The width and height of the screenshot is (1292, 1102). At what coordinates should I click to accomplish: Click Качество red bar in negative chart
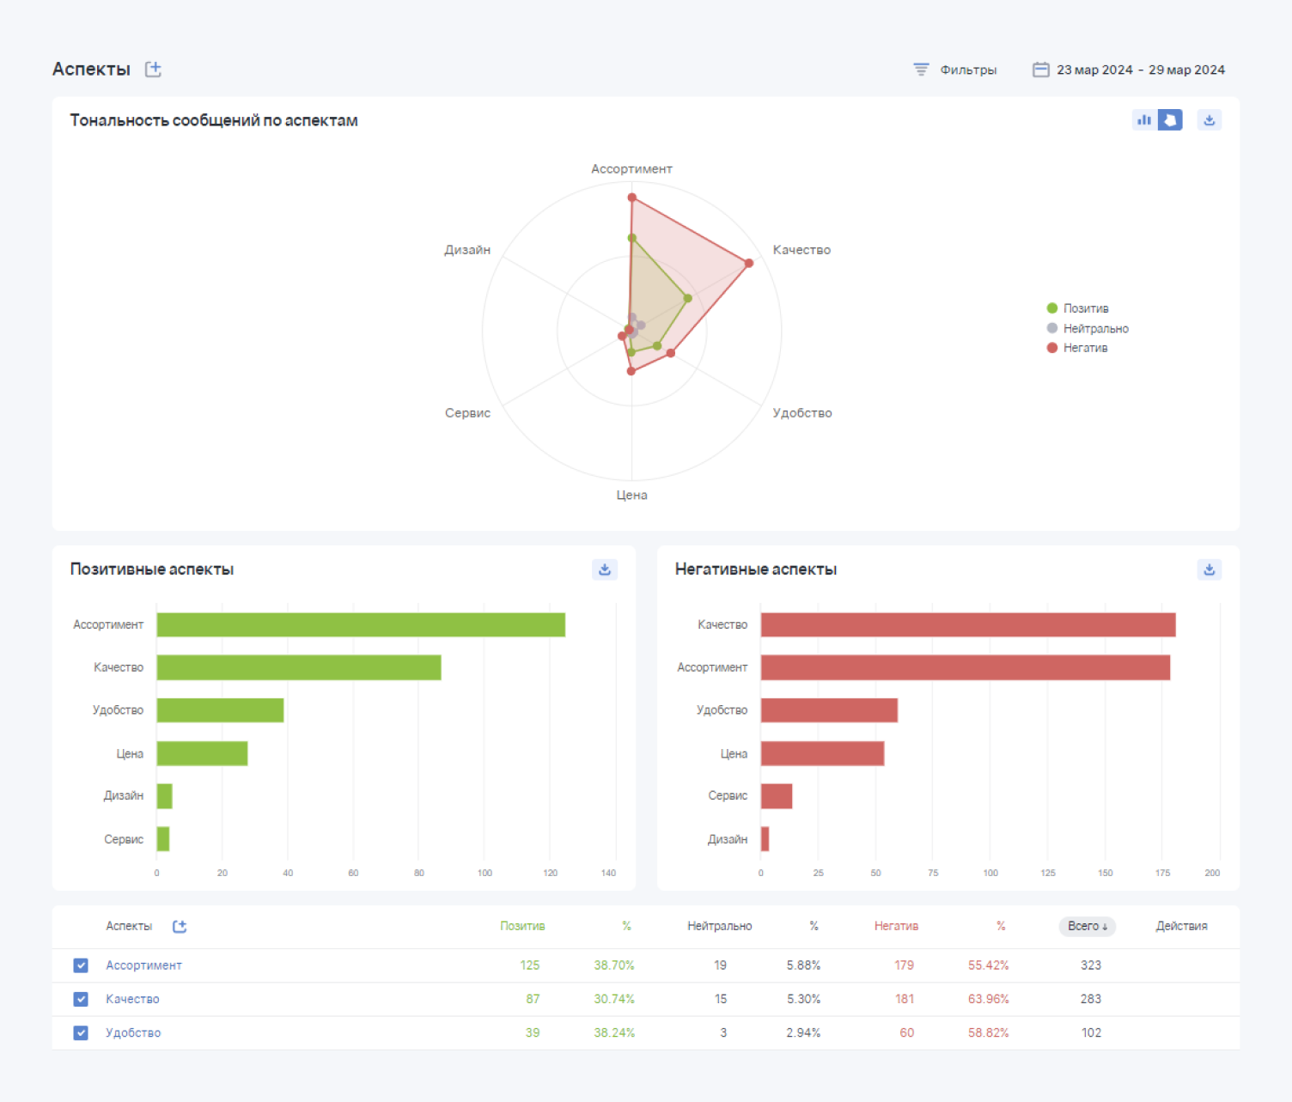(x=968, y=624)
